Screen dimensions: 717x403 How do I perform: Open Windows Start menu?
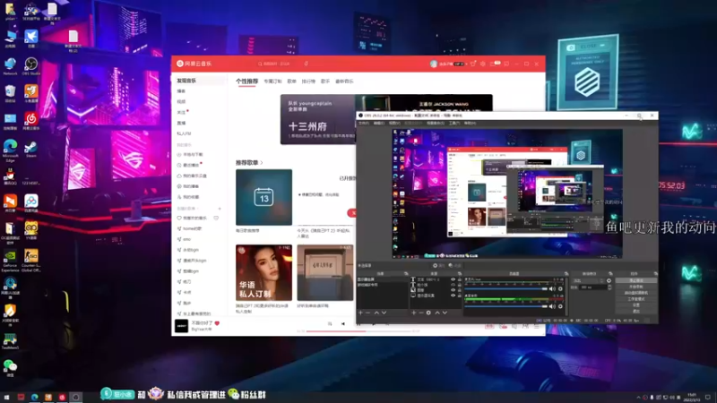click(6, 397)
